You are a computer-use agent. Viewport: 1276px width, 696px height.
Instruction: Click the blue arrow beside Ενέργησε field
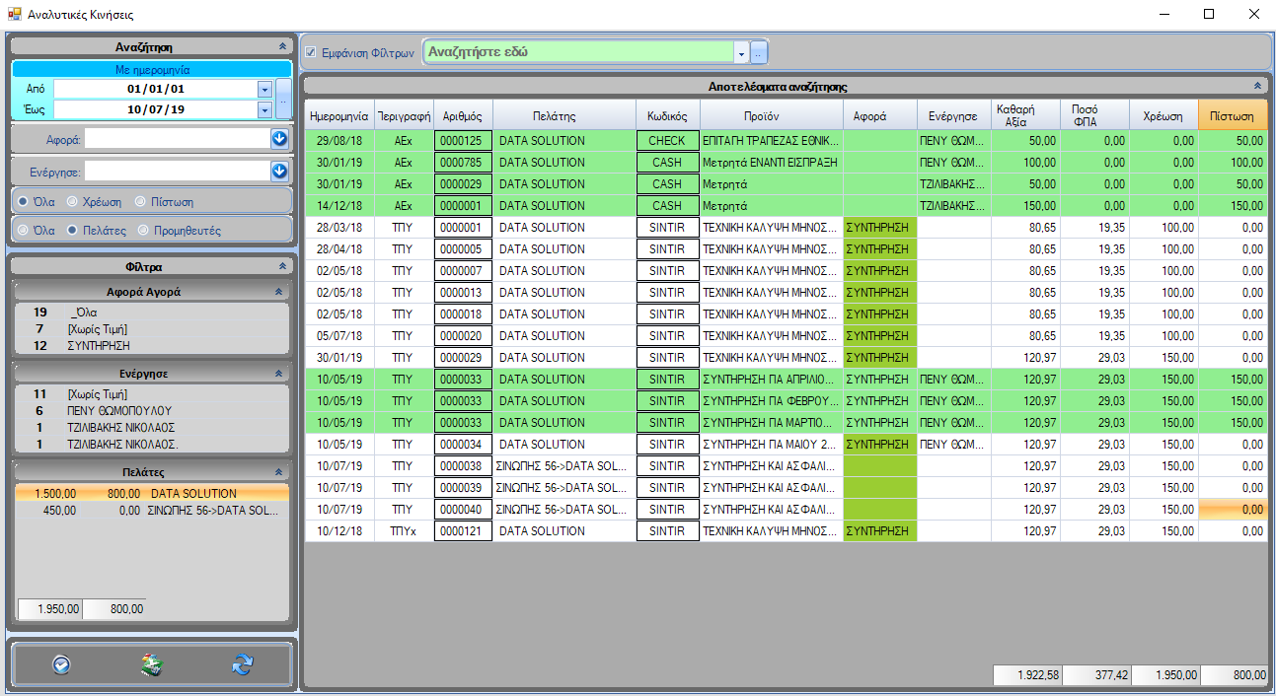pyautogui.click(x=279, y=172)
